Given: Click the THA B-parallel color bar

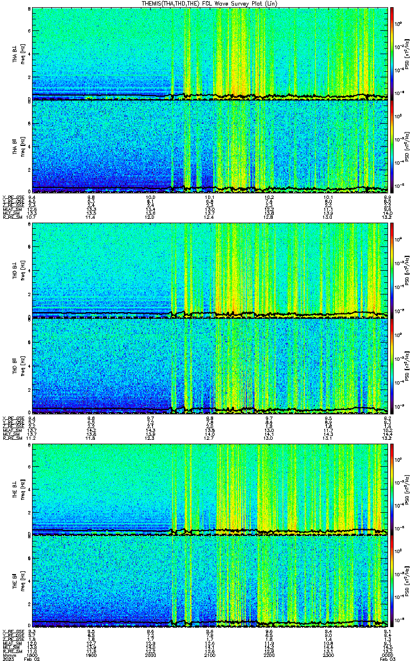Looking at the screenshot, I should 392,146.
